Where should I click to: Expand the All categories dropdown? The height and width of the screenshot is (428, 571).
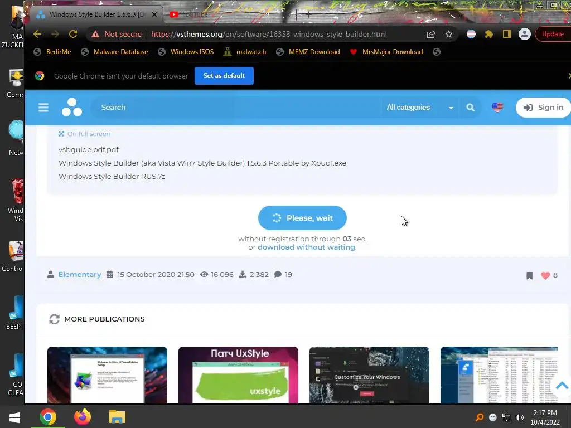[420, 108]
